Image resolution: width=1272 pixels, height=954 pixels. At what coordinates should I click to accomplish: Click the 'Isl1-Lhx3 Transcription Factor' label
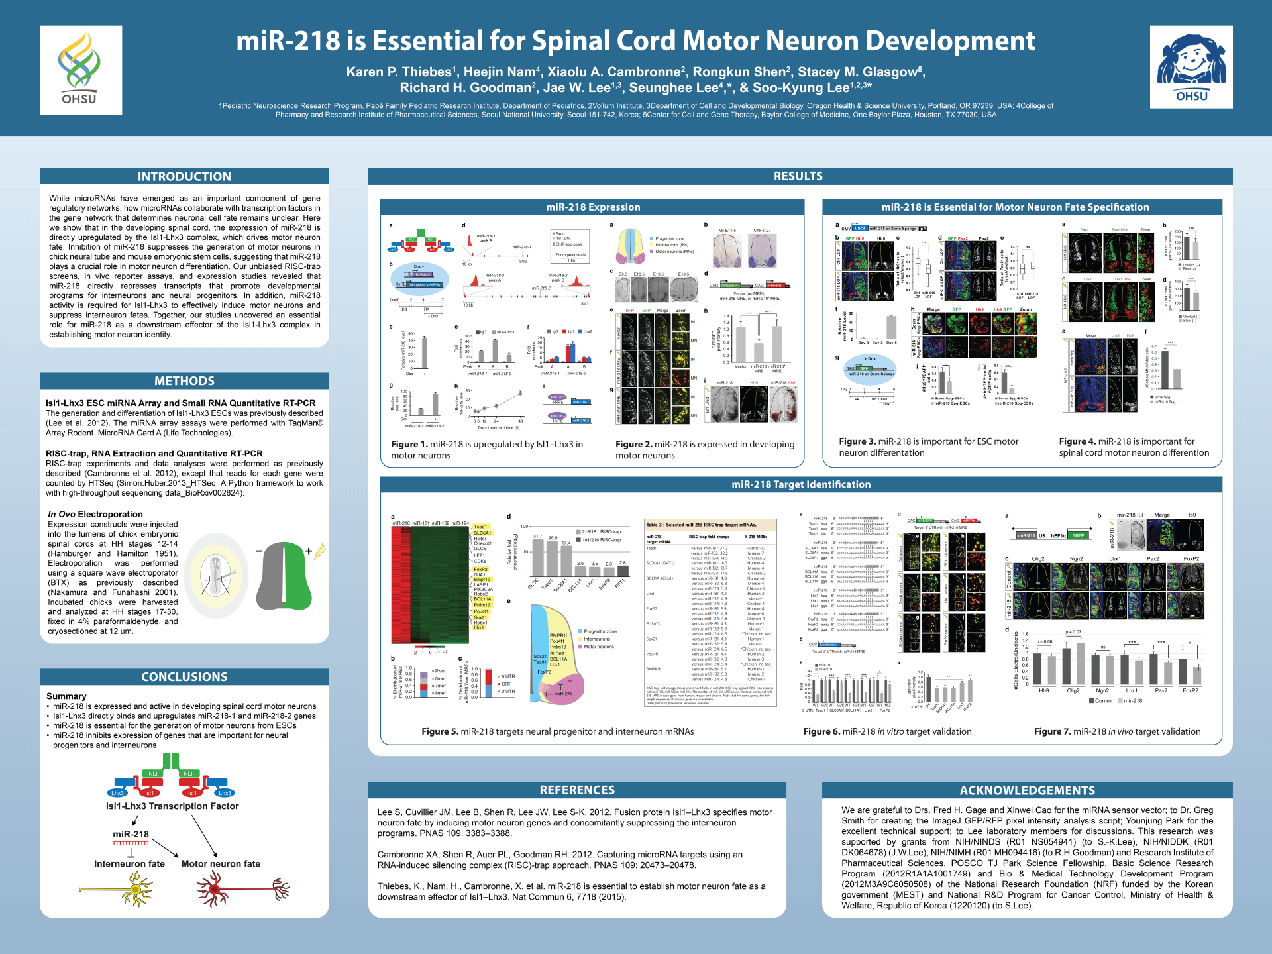point(172,806)
